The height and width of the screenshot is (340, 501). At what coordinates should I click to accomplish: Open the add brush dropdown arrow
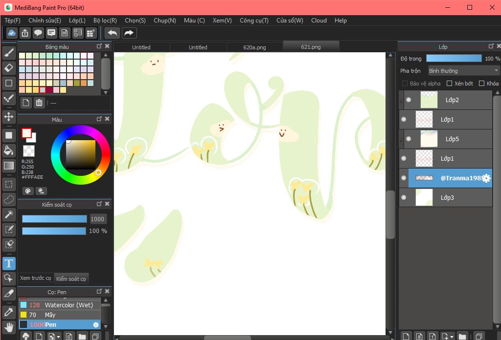[59, 337]
